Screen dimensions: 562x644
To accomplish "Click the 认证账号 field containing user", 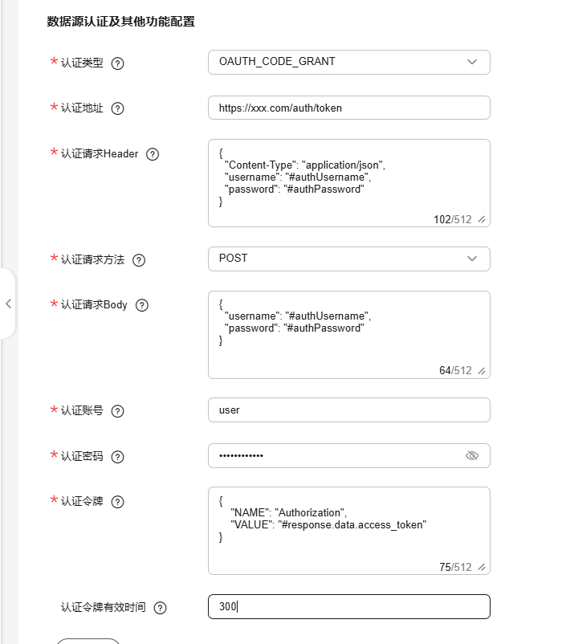I will (348, 410).
